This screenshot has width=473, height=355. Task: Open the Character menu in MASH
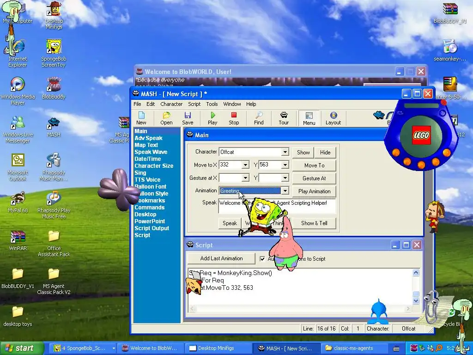[x=171, y=104]
